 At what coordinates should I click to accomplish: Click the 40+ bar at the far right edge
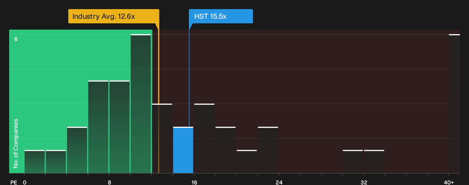pos(454,104)
